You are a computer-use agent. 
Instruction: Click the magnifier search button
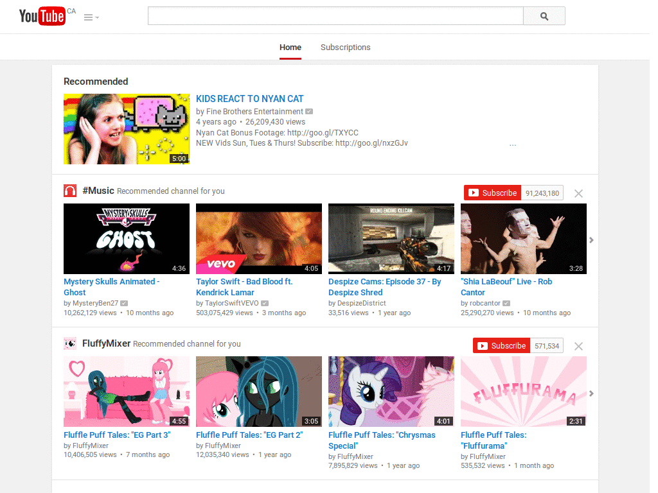(x=544, y=16)
